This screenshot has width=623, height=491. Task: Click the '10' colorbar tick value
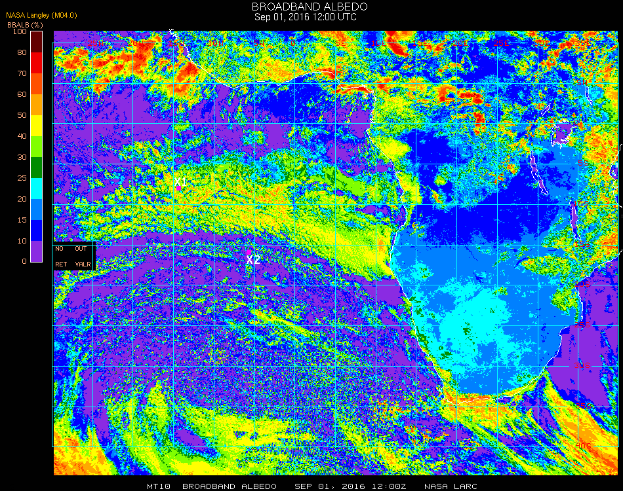coord(22,241)
